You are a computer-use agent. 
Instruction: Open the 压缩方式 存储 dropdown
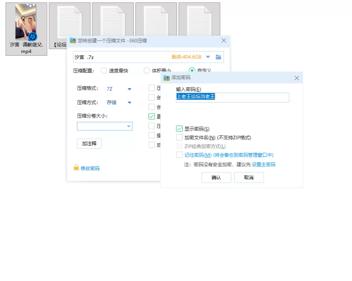coord(129,103)
